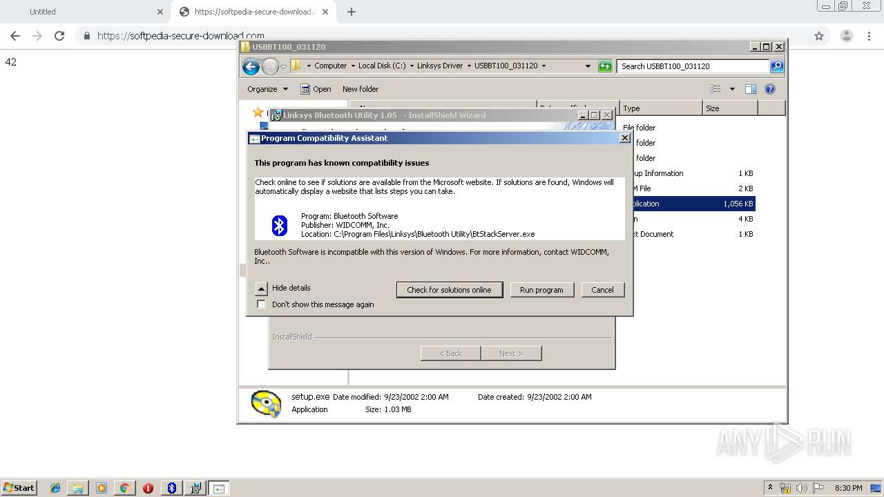The height and width of the screenshot is (497, 884).
Task: Reload the browser page
Action: tap(59, 36)
